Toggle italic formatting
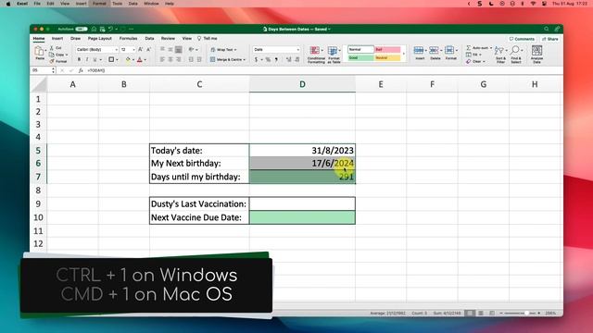This screenshot has width=593, height=333. click(87, 59)
